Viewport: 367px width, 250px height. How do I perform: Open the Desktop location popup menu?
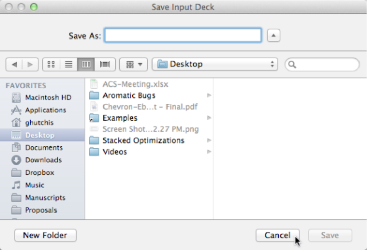[215, 64]
